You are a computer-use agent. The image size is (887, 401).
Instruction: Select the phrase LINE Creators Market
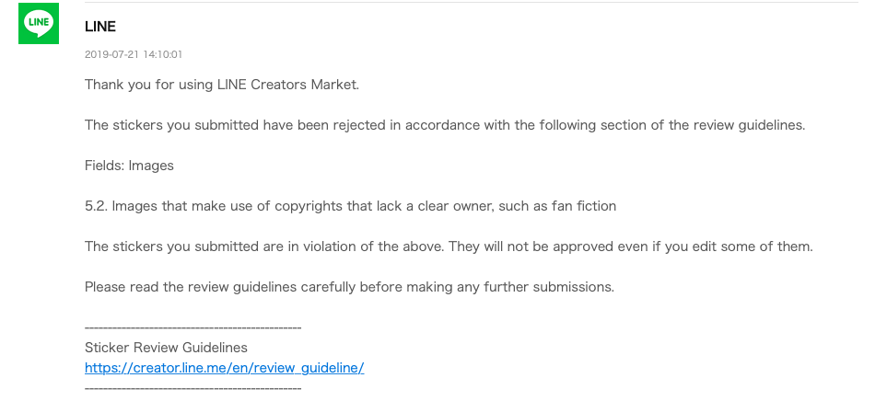[288, 85]
